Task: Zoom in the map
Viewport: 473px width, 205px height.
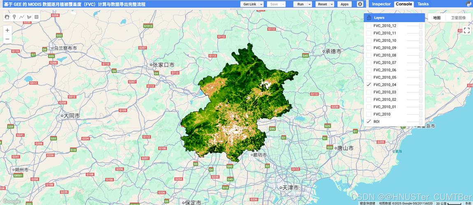Action: (7, 30)
